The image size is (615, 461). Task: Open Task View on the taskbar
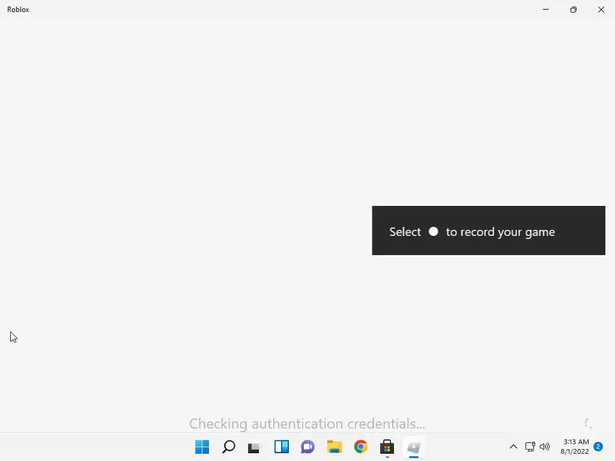[x=255, y=447]
